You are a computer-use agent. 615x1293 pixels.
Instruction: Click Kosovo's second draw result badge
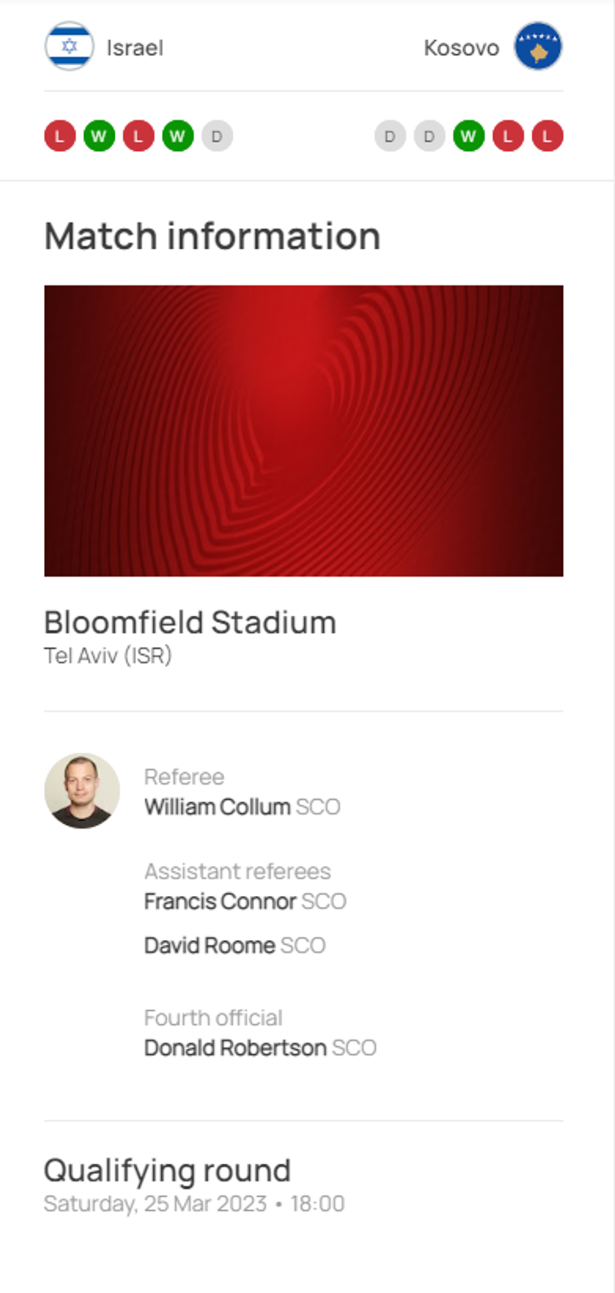pyautogui.click(x=429, y=136)
